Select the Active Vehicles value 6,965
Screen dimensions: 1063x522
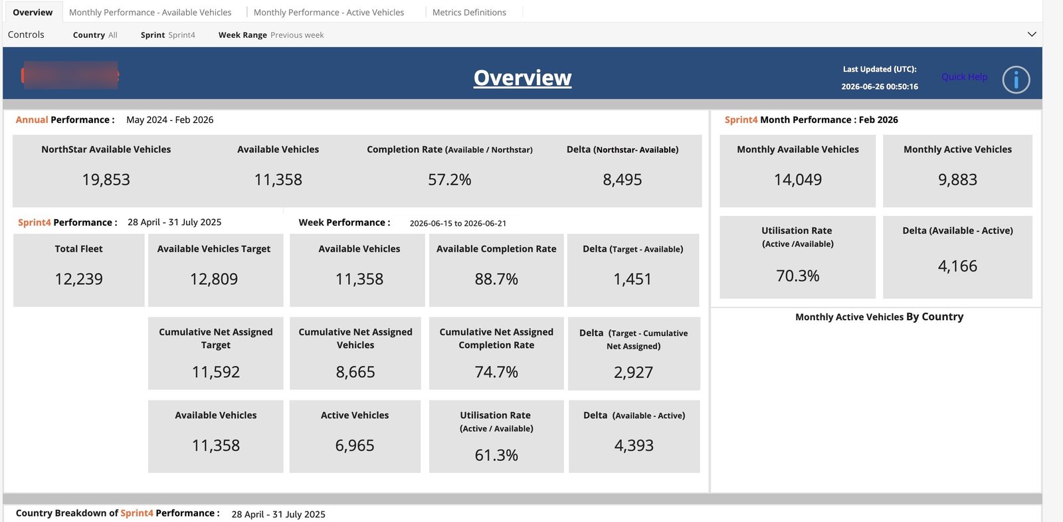tap(355, 446)
